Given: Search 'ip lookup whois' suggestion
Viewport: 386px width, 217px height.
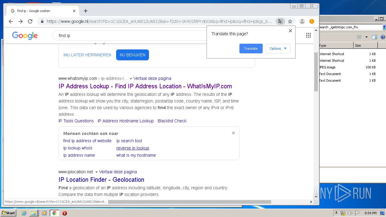Looking at the screenshot, I should [78, 148].
